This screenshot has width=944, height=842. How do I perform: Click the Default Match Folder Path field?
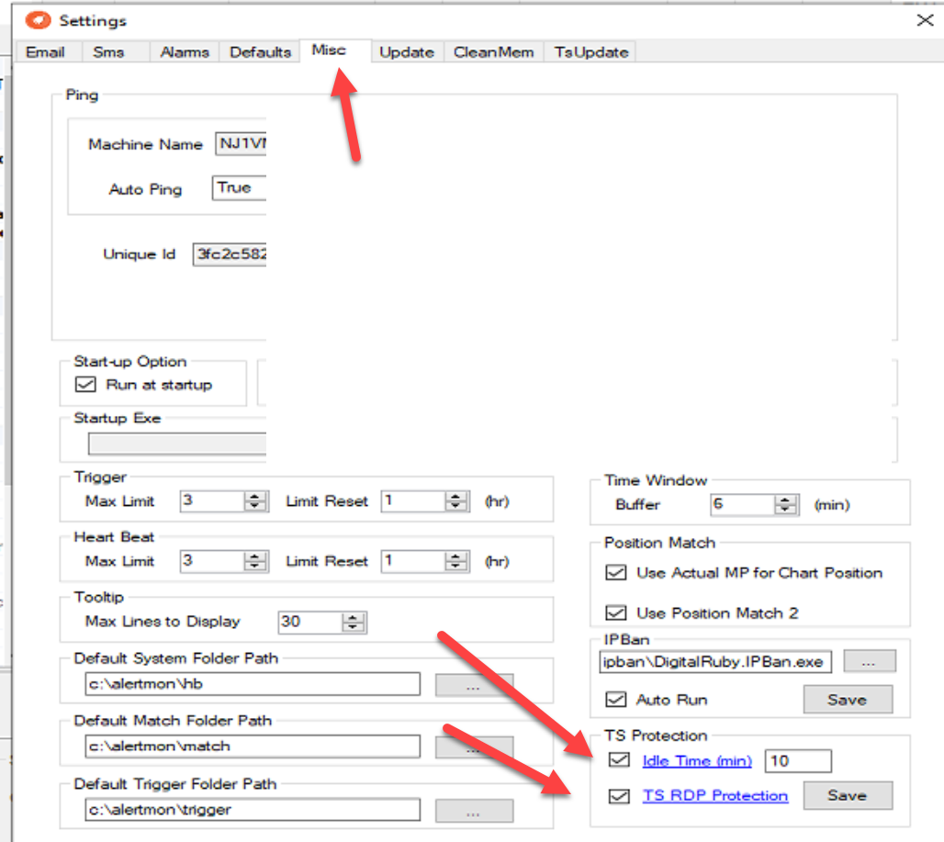point(253,747)
